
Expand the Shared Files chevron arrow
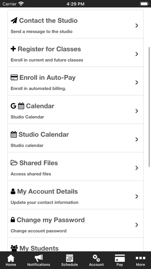[x=137, y=168]
